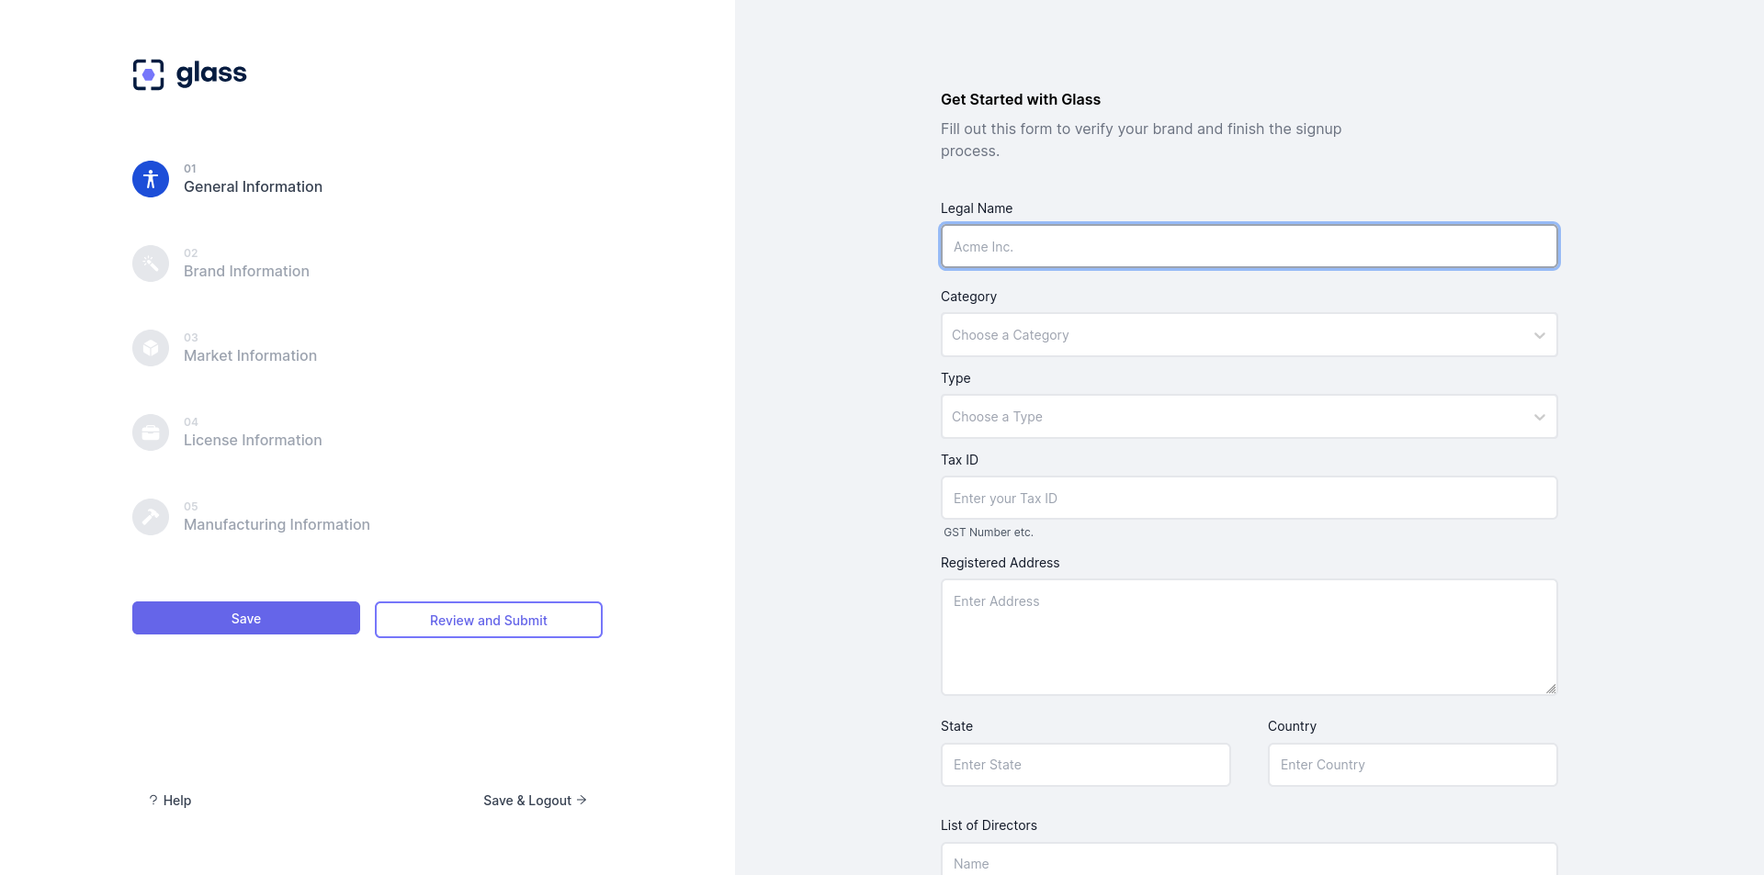This screenshot has height=875, width=1764.
Task: Focus the Legal Name input field
Action: click(1249, 246)
